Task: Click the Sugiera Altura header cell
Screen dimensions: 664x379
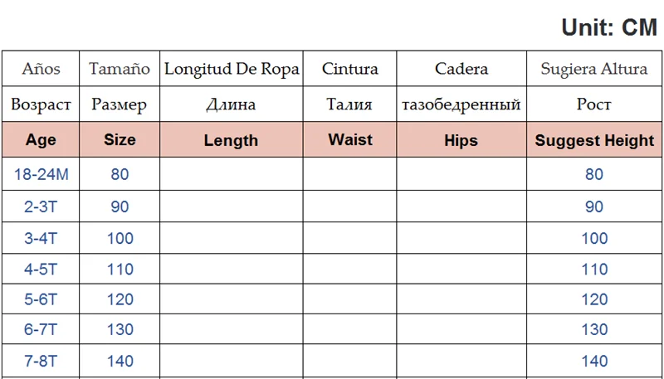Action: point(594,69)
